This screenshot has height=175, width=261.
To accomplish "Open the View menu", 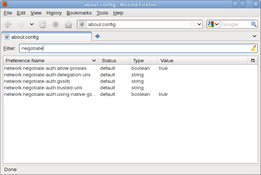I will [36, 13].
